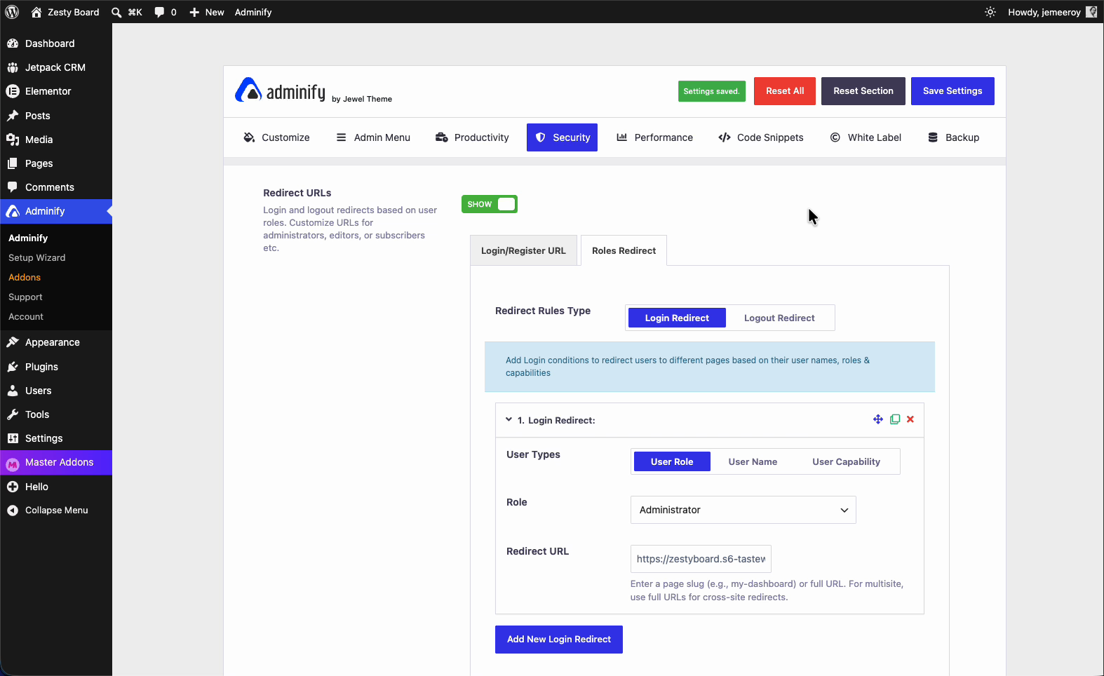This screenshot has height=676, width=1104.
Task: Click the Settings sliders icon in sidebar
Action: click(13, 438)
